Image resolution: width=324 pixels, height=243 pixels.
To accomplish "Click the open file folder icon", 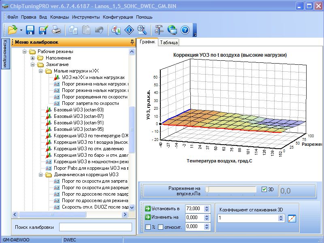I will point(13,30).
